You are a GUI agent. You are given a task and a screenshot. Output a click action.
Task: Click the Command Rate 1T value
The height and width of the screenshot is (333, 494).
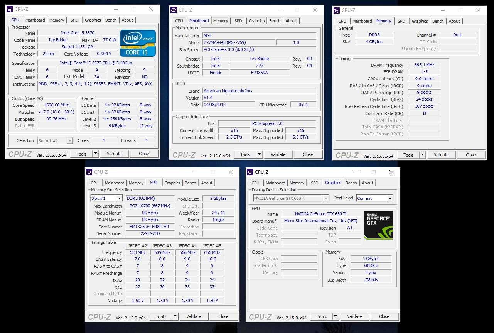(424, 113)
